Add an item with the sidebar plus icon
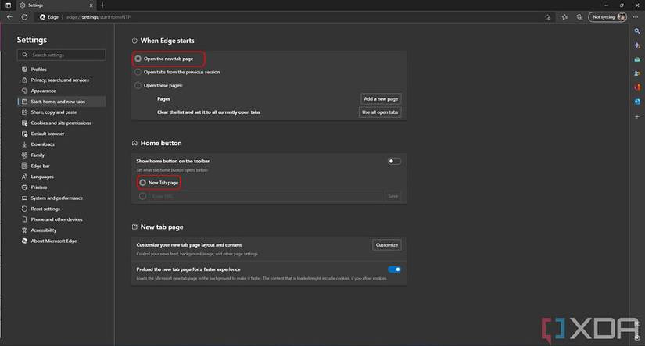This screenshot has width=645, height=346. (x=636, y=116)
